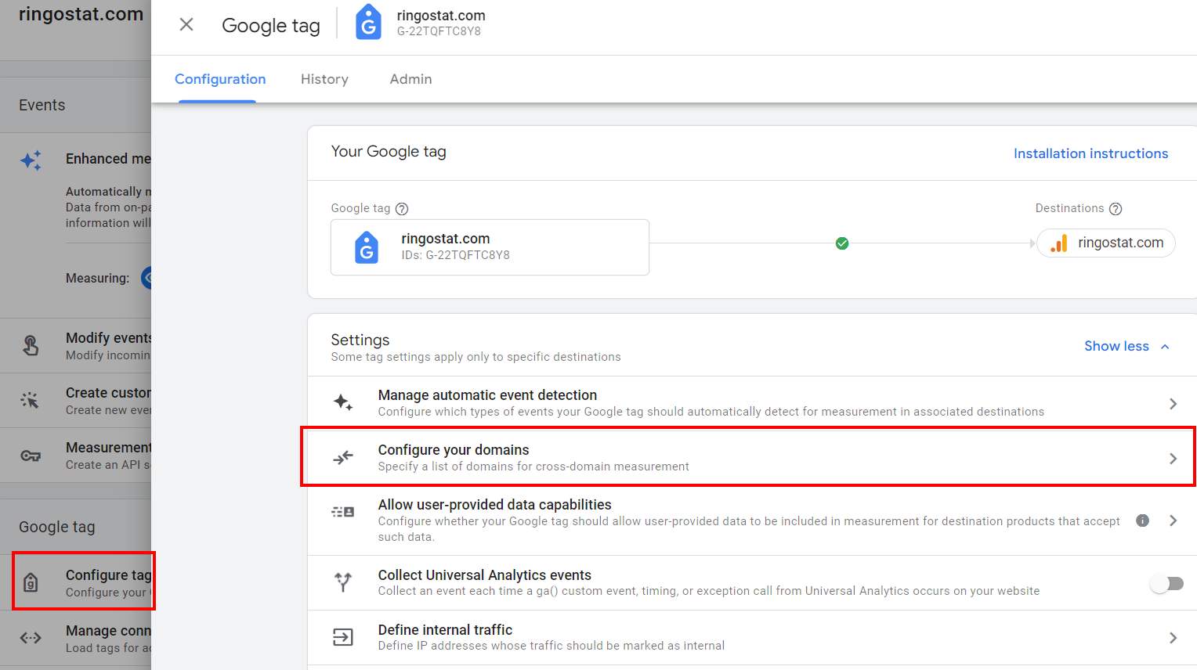
Task: Select the ringostat.com Google tag card
Action: tap(490, 247)
